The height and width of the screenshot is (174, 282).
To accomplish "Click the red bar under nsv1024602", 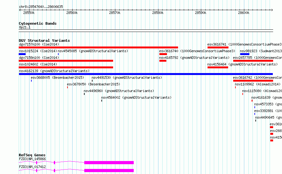I will (x=66, y=67).
